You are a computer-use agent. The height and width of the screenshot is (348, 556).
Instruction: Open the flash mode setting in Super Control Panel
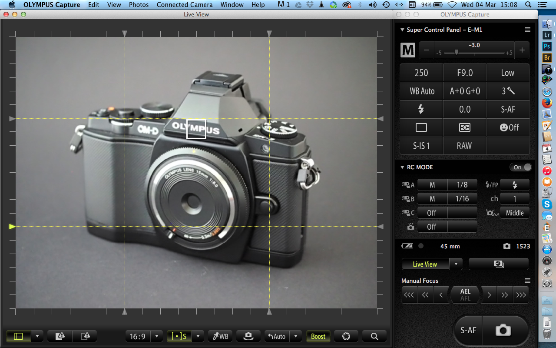421,109
